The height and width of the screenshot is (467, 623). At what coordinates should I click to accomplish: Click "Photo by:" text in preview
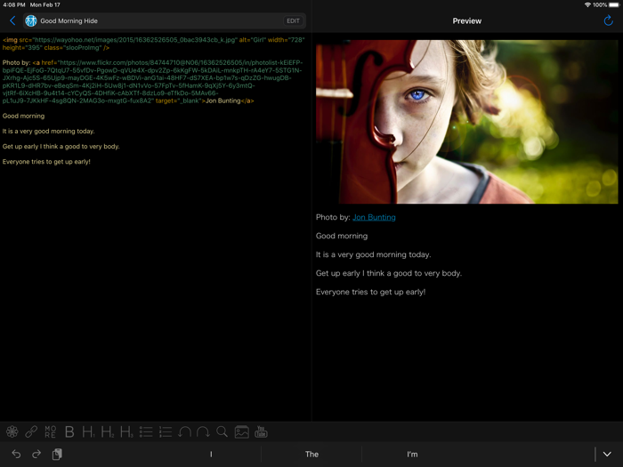click(x=333, y=217)
